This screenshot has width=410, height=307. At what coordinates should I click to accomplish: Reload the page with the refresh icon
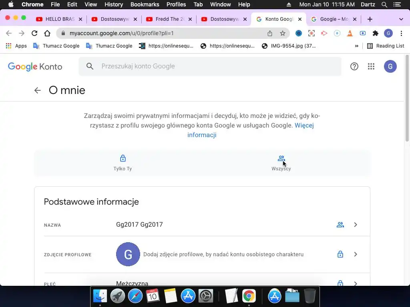34,33
